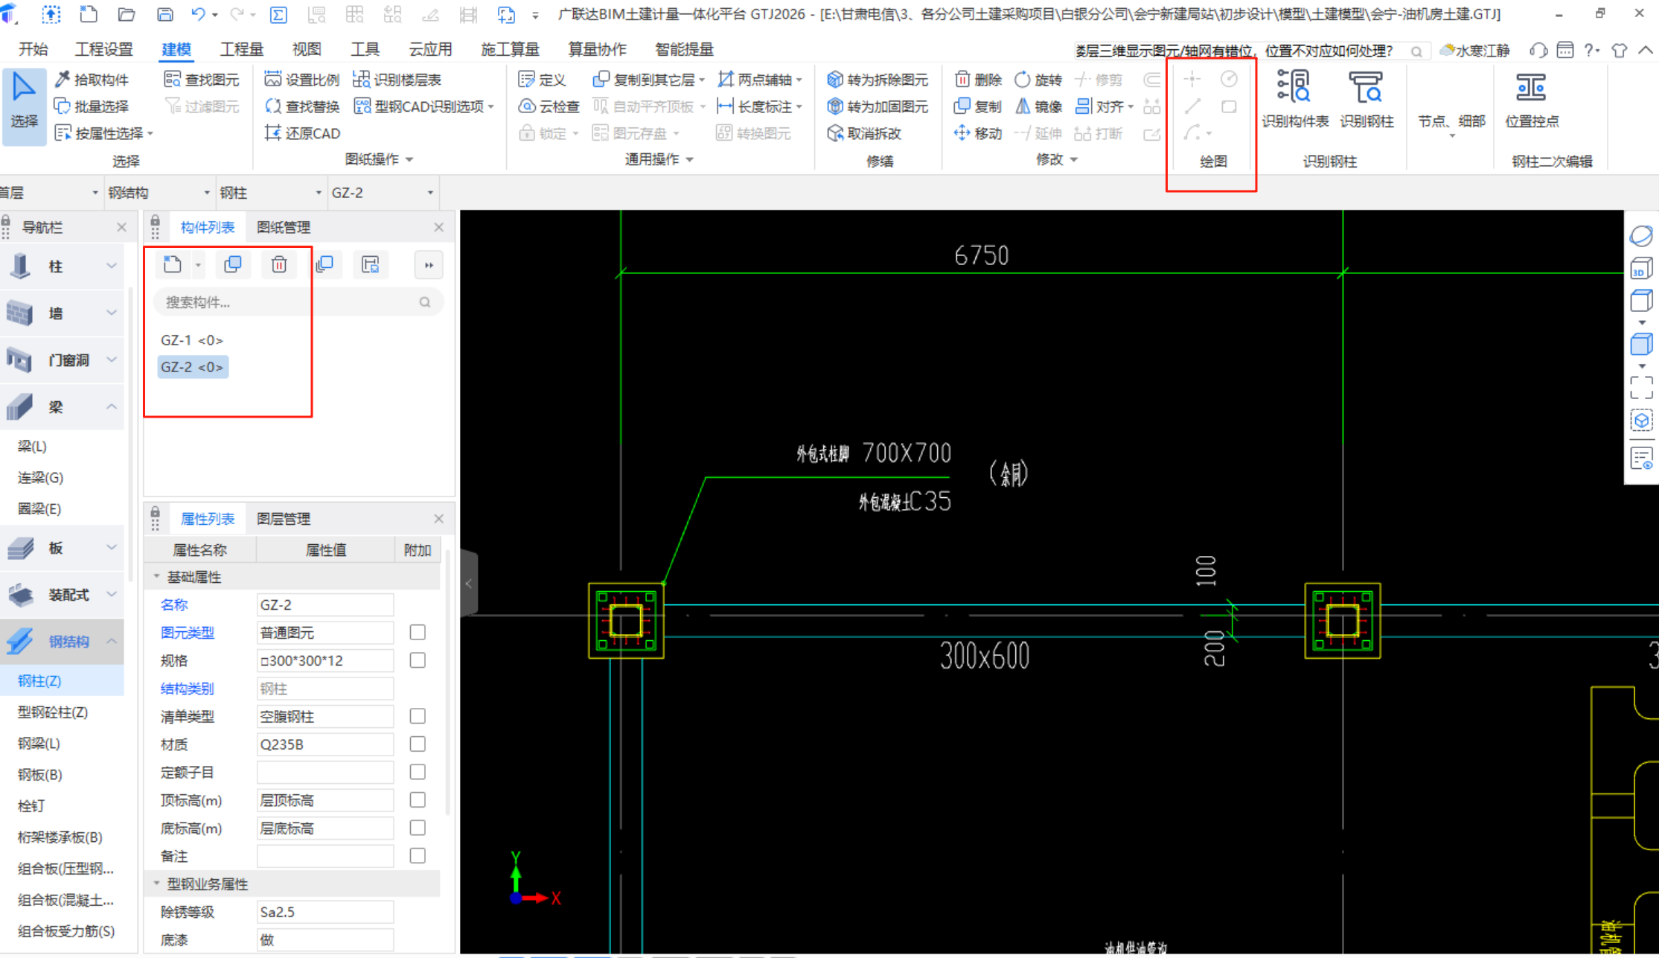Screen dimensions: 1659x958
Task: Open 定义 definition tool
Action: pos(543,80)
